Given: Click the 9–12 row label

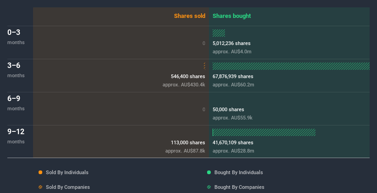Looking at the screenshot, I should pyautogui.click(x=16, y=131).
